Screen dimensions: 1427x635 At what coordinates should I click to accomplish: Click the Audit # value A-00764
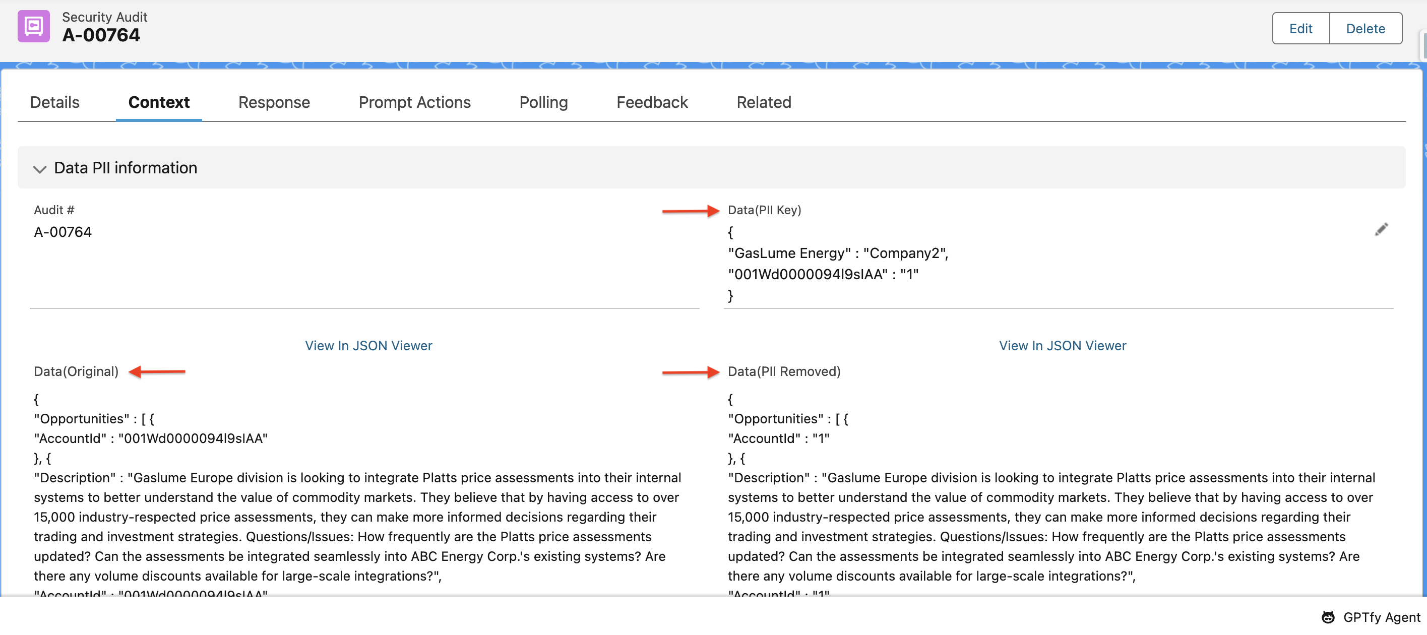coord(63,232)
